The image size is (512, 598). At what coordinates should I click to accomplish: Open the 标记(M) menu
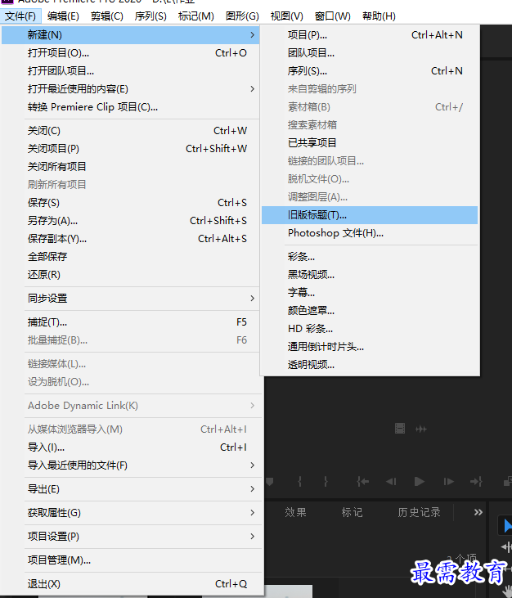[196, 16]
